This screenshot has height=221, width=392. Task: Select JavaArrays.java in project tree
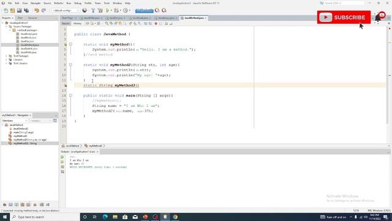click(x=29, y=34)
